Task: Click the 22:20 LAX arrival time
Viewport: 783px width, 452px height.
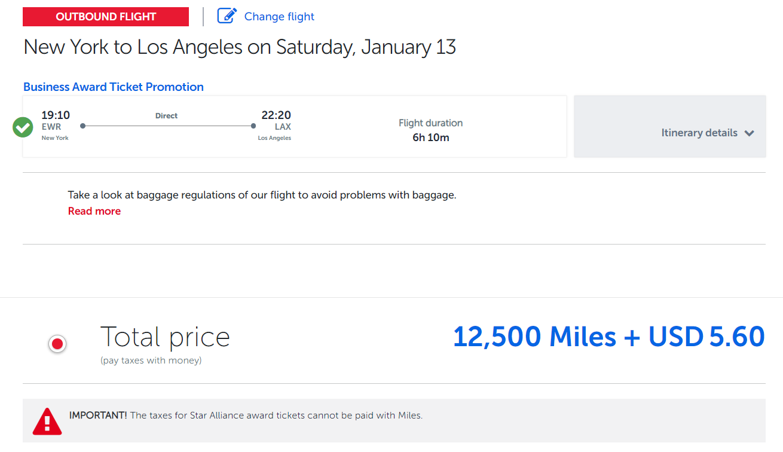Action: coord(276,115)
